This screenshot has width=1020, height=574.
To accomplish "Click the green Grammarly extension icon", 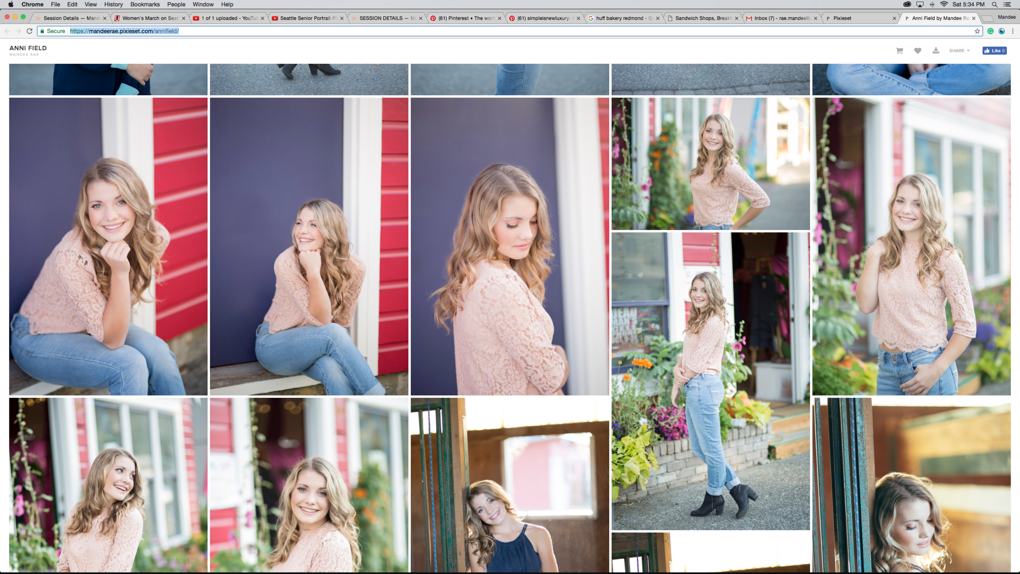I will pyautogui.click(x=990, y=31).
